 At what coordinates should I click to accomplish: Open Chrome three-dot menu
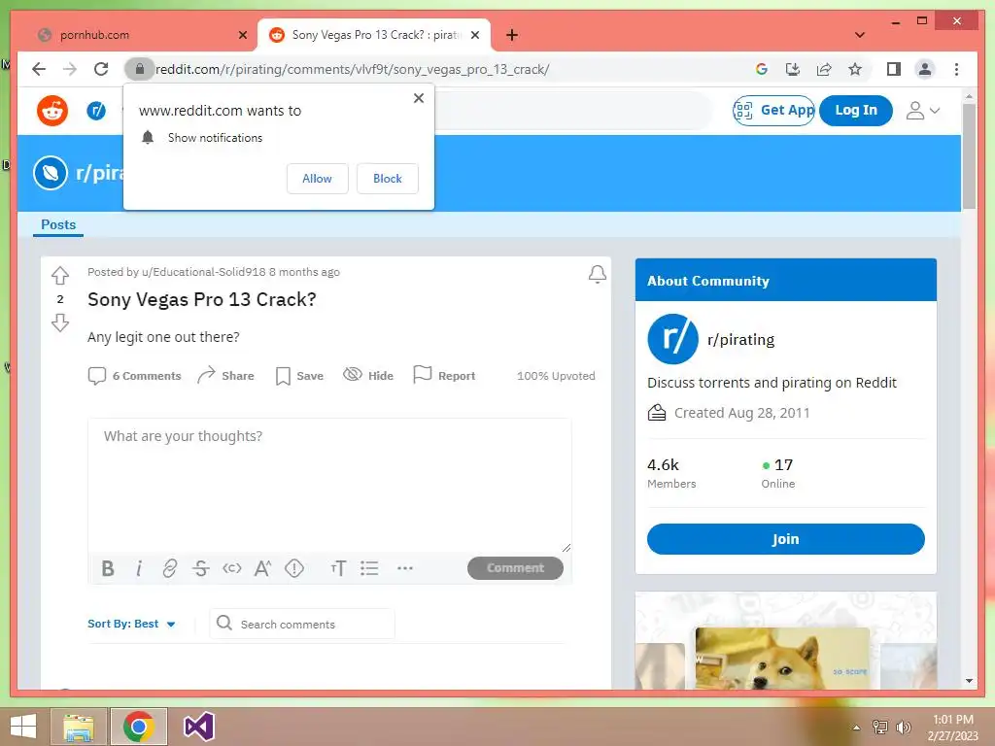coord(956,69)
